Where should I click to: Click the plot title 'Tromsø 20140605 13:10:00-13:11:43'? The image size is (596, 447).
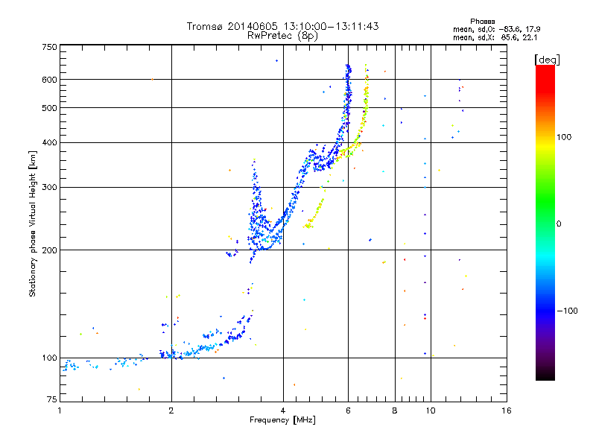click(x=282, y=26)
